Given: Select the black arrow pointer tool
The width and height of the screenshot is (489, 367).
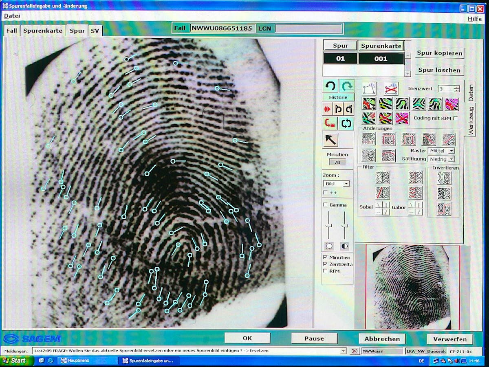Looking at the screenshot, I should [x=330, y=140].
